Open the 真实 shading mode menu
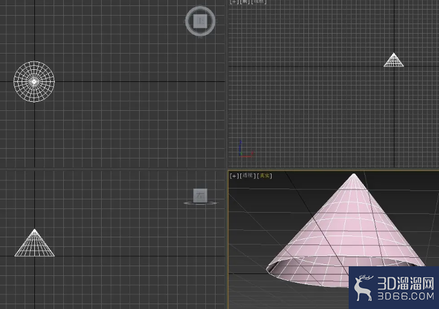 pyautogui.click(x=264, y=176)
